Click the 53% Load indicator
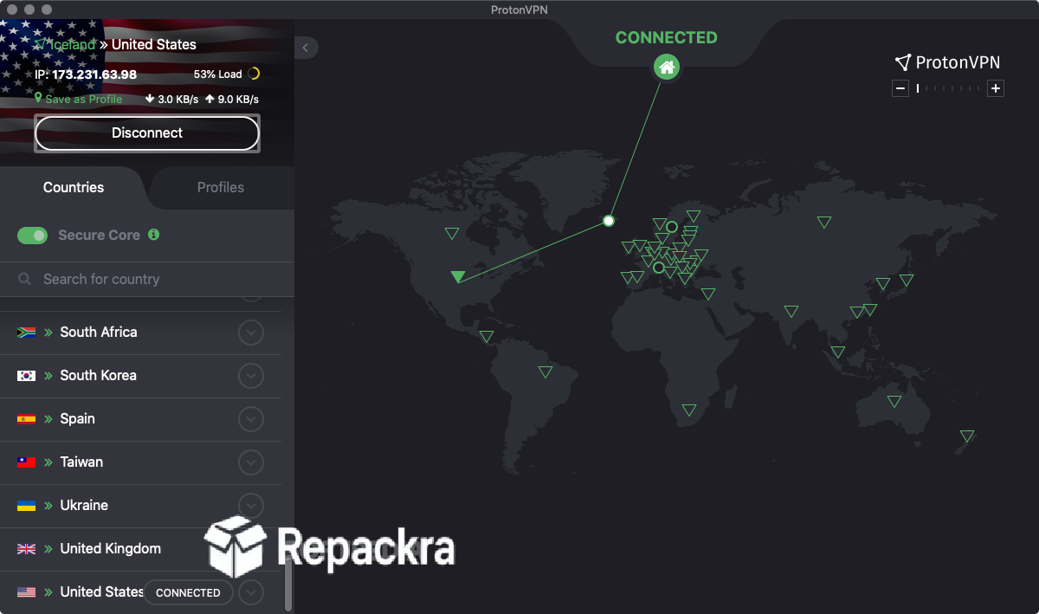 [x=227, y=74]
